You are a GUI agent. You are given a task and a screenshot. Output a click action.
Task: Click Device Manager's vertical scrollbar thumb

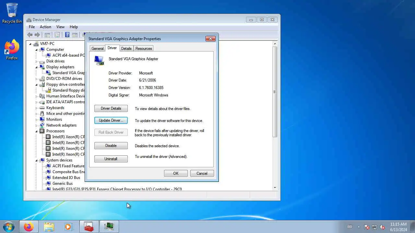point(275,92)
